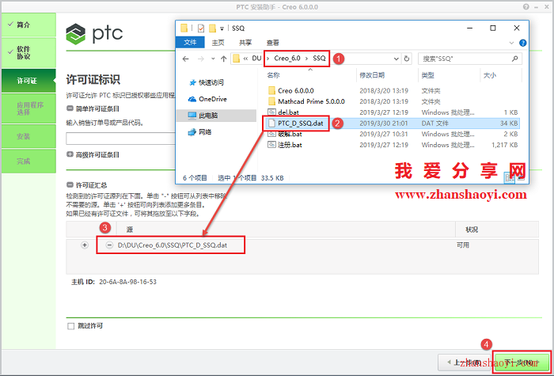Click the Explorer search box 搜索"SSQ"

tap(470, 59)
